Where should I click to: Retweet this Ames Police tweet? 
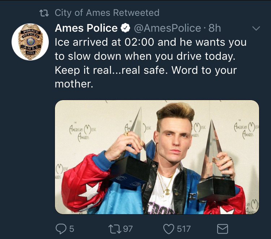pyautogui.click(x=115, y=228)
